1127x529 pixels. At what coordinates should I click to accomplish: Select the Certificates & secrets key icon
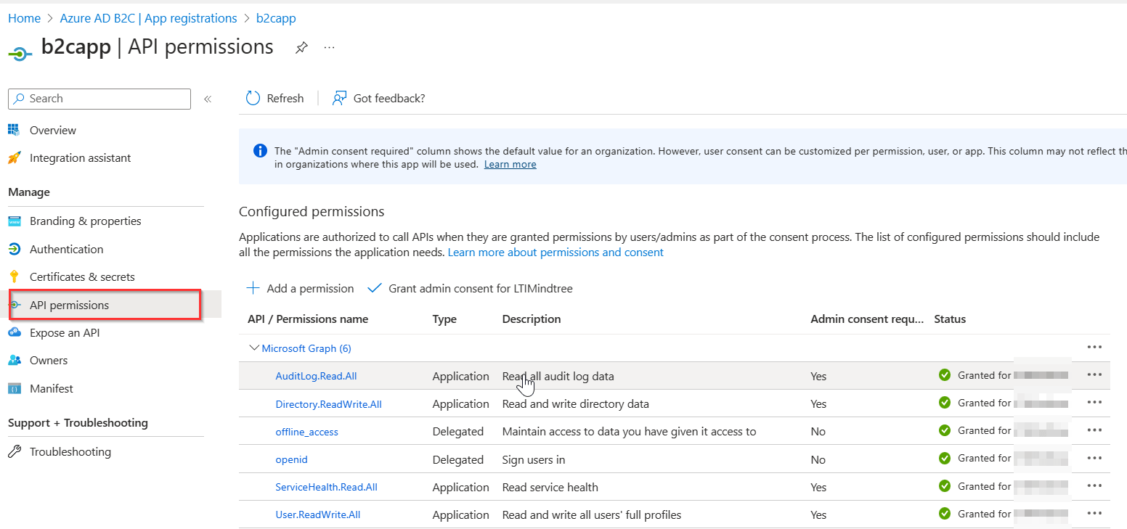point(16,276)
